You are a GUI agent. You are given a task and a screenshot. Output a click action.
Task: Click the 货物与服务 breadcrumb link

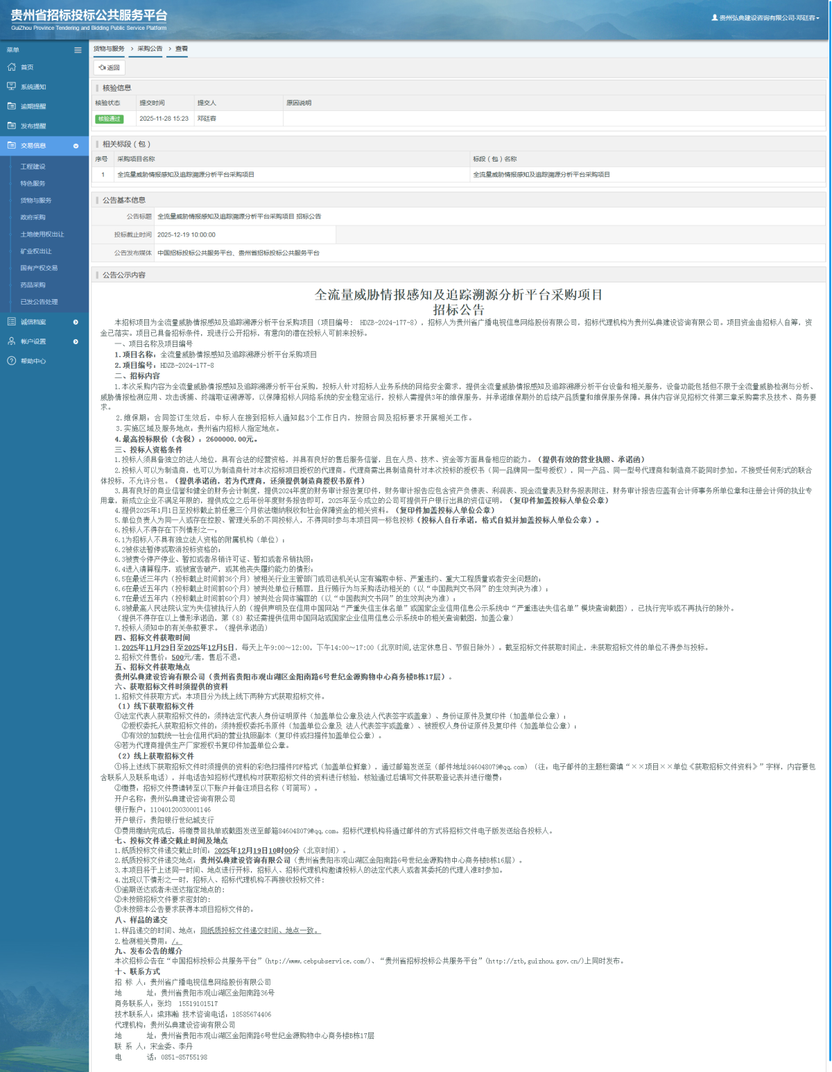click(109, 49)
